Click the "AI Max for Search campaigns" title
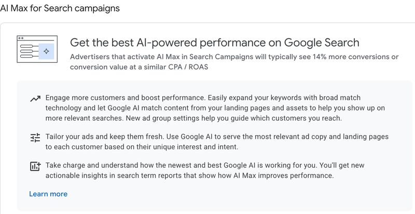Viewport: 415px width, 214px height. [x=60, y=8]
